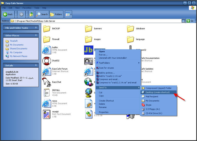This screenshot has height=141, width=197.
Task: Click the Go button beside address bar
Action: (x=190, y=21)
